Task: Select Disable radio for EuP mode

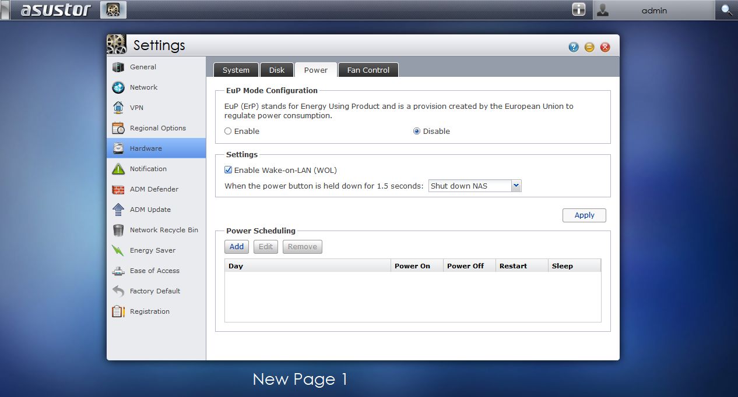Action: [417, 132]
